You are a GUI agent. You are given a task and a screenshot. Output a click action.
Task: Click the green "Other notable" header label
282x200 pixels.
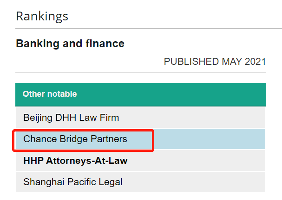click(x=50, y=94)
